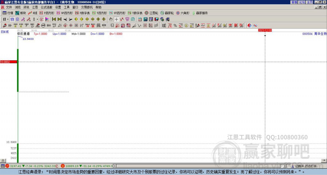Select the percent % line tool
Screen dimensions: 327x175
click(x=175, y=26)
